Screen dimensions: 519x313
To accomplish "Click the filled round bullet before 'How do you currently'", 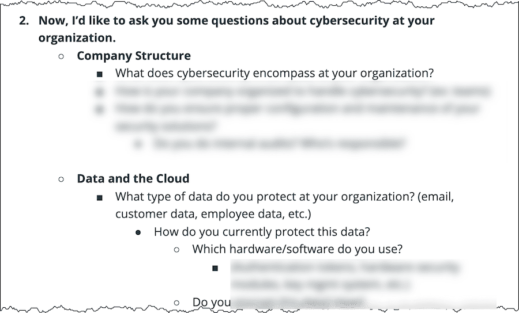I will point(138,233).
